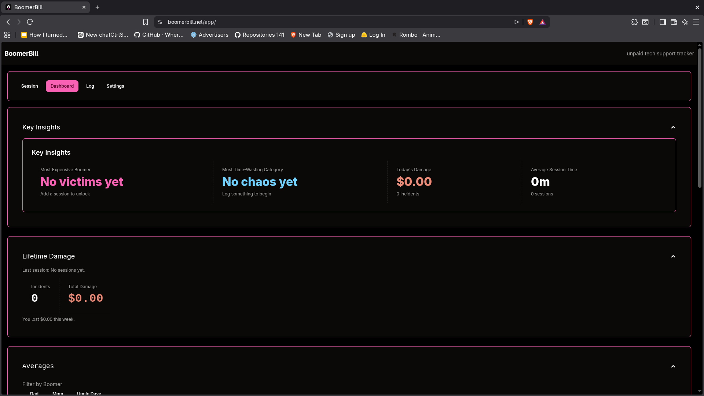Collapse the Key Insights section
The height and width of the screenshot is (396, 704).
click(x=673, y=127)
